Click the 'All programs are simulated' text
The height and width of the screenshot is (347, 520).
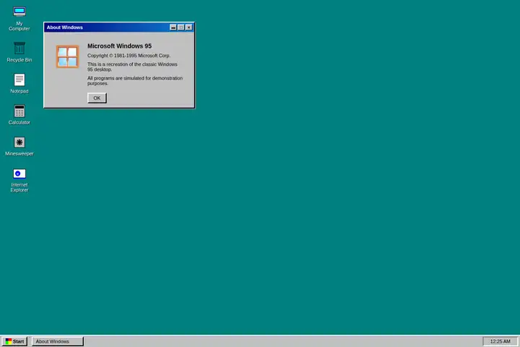coord(135,81)
